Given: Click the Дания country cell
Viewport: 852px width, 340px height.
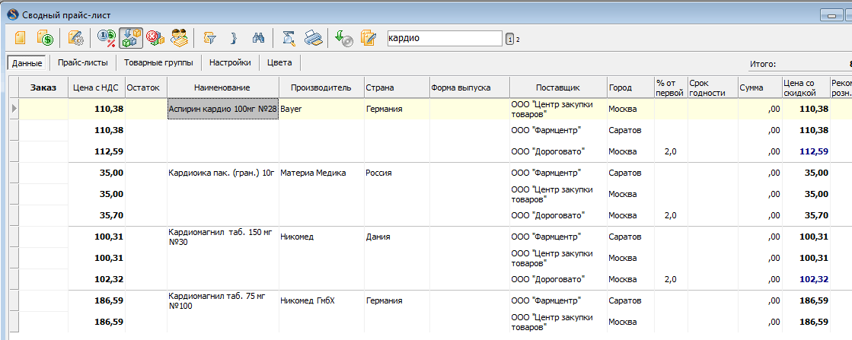Looking at the screenshot, I should [x=396, y=237].
